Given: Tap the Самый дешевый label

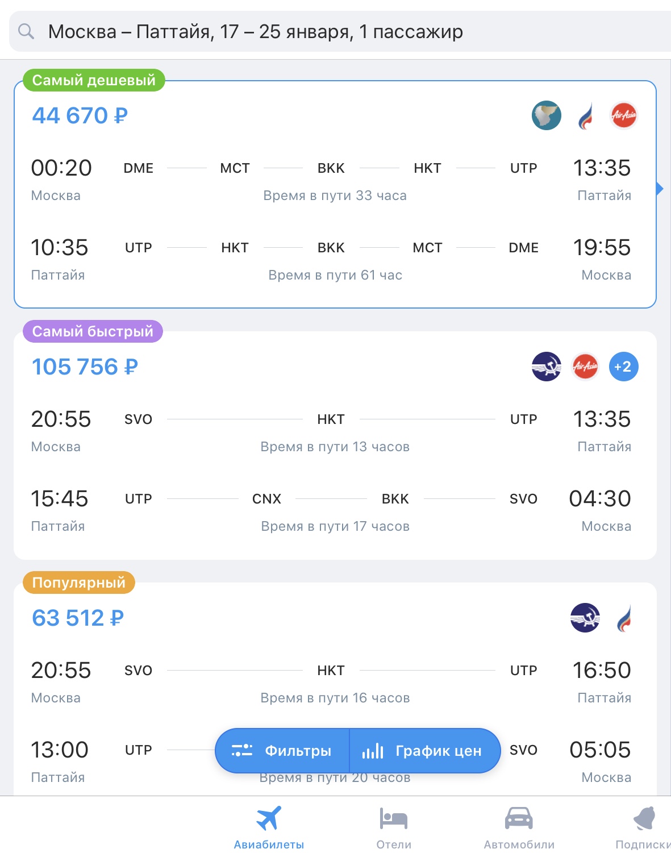Looking at the screenshot, I should [x=94, y=80].
